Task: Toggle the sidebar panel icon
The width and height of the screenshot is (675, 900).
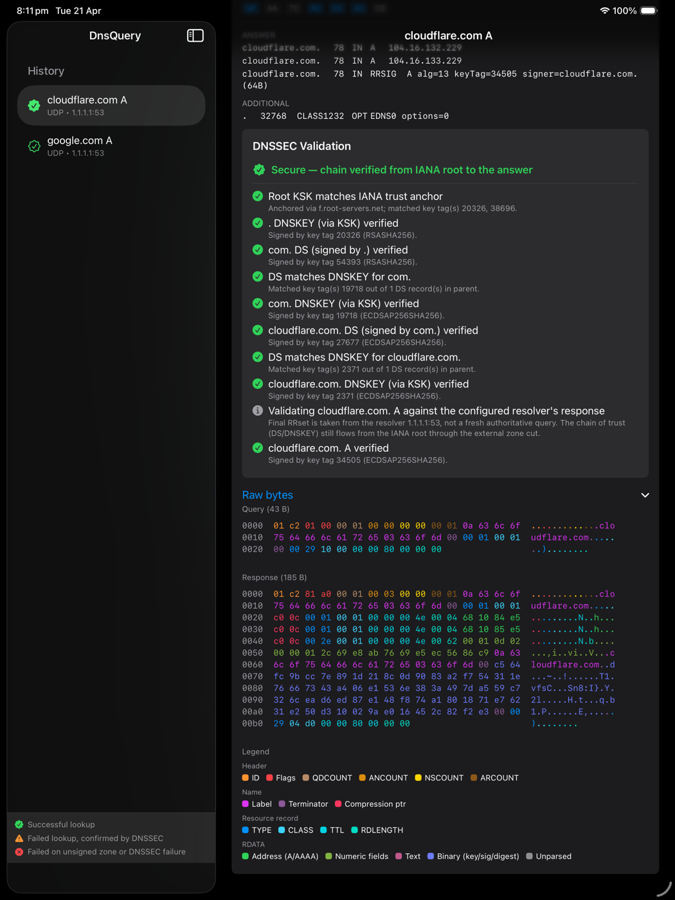Action: click(195, 35)
